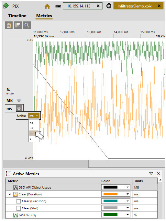Switch to the Timeline tab
This screenshot has width=166, height=221.
[x=17, y=16]
